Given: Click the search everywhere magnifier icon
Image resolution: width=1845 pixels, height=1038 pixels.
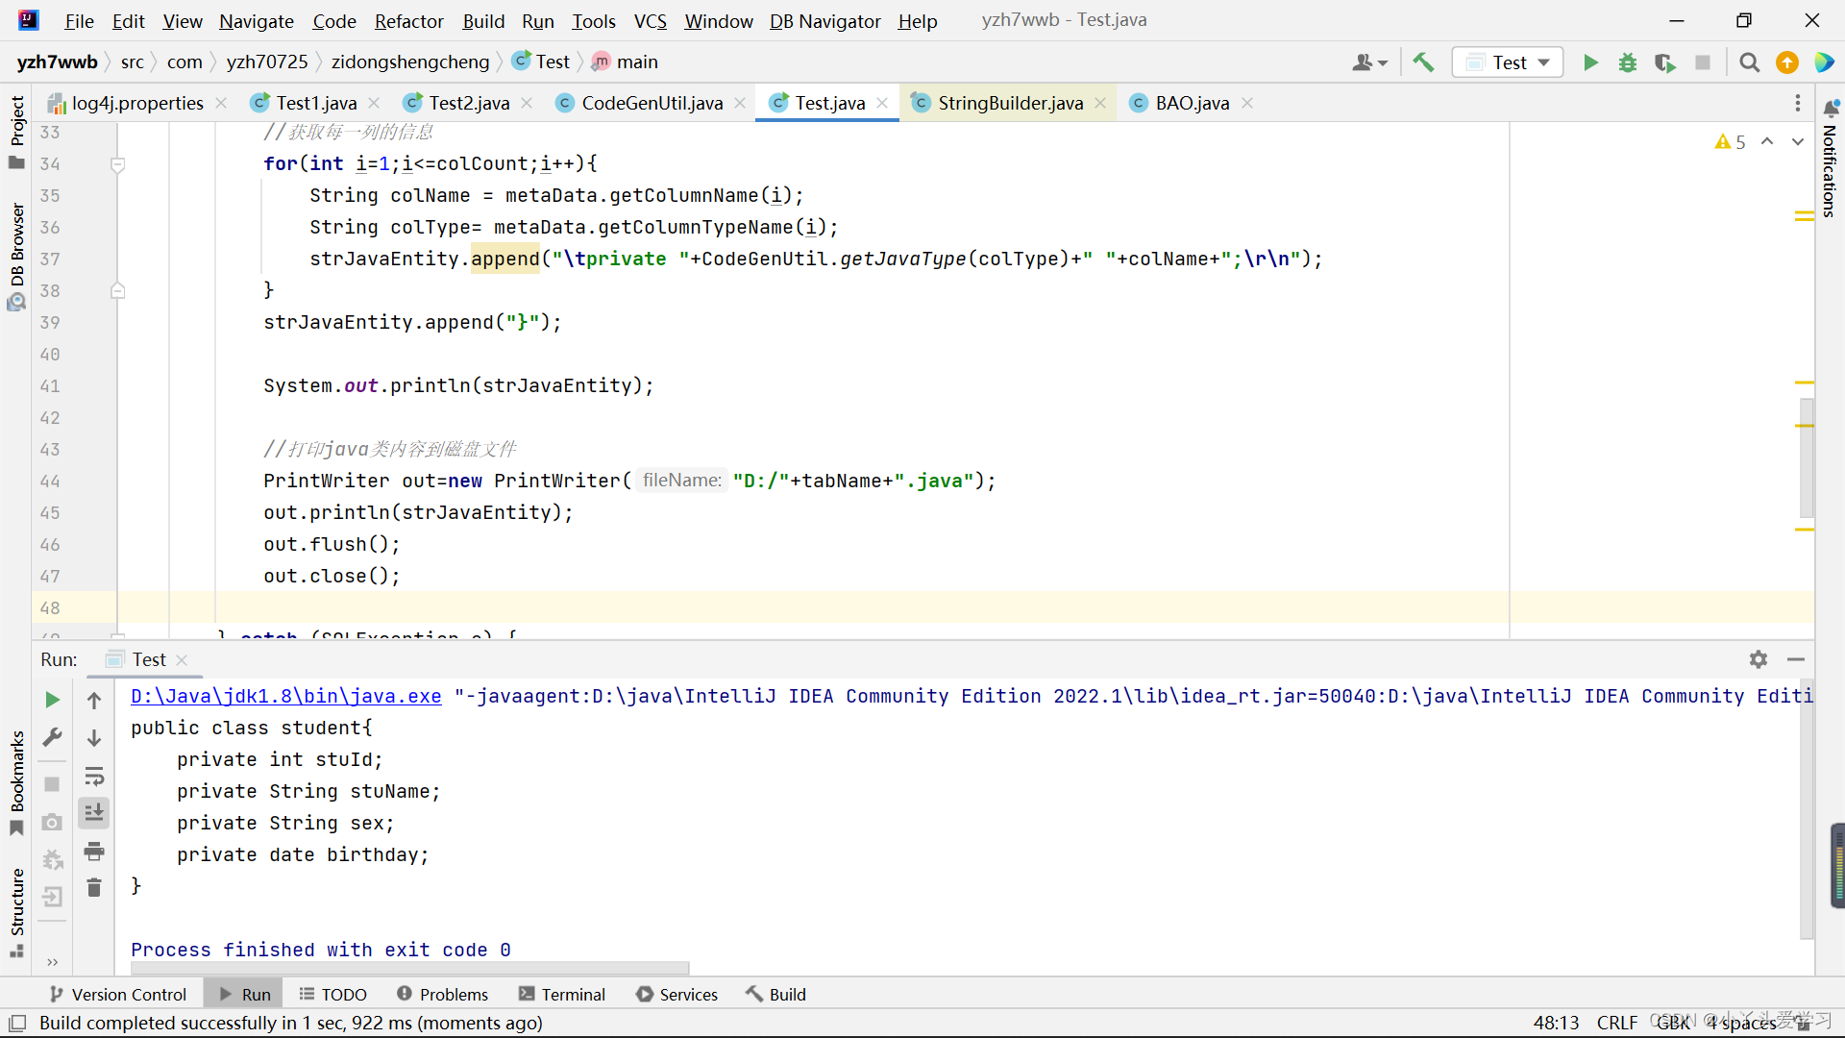Looking at the screenshot, I should tap(1749, 61).
